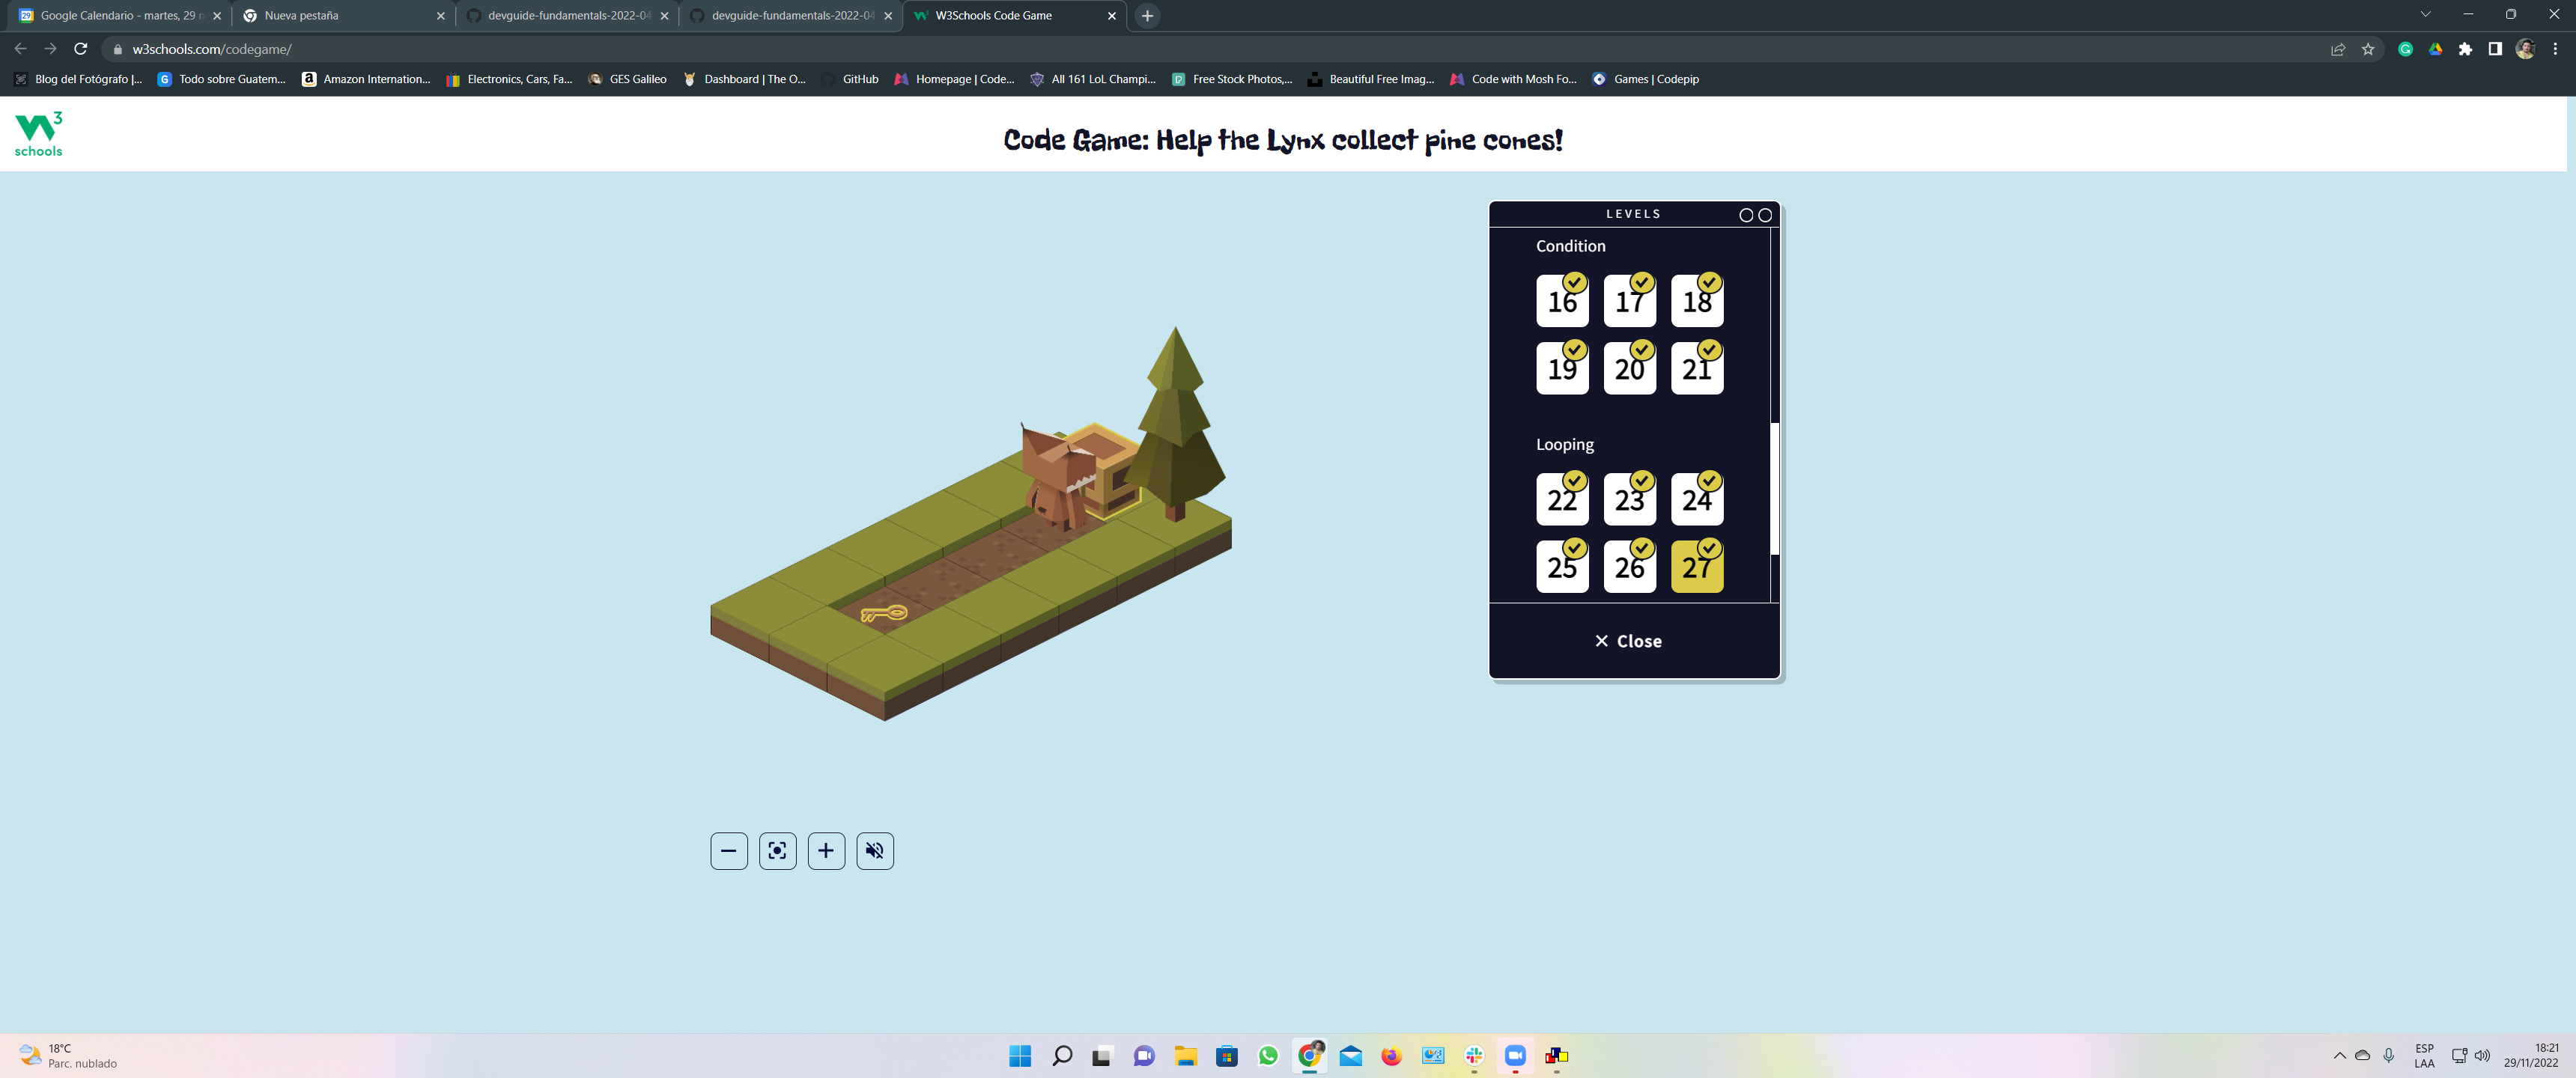Open Chrome extensions puzzle icon

coord(2465,49)
